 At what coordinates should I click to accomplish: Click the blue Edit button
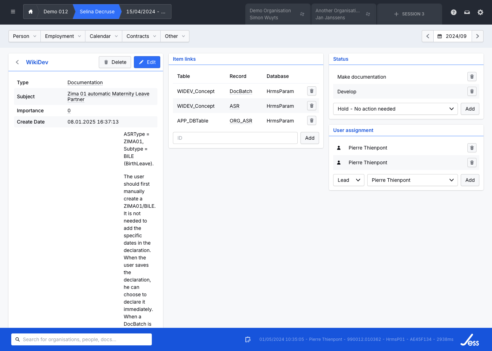coord(147,62)
